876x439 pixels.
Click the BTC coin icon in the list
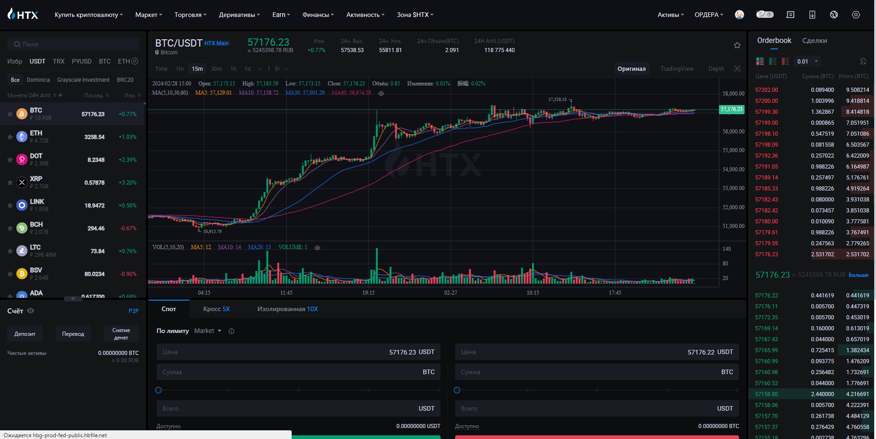(x=22, y=114)
